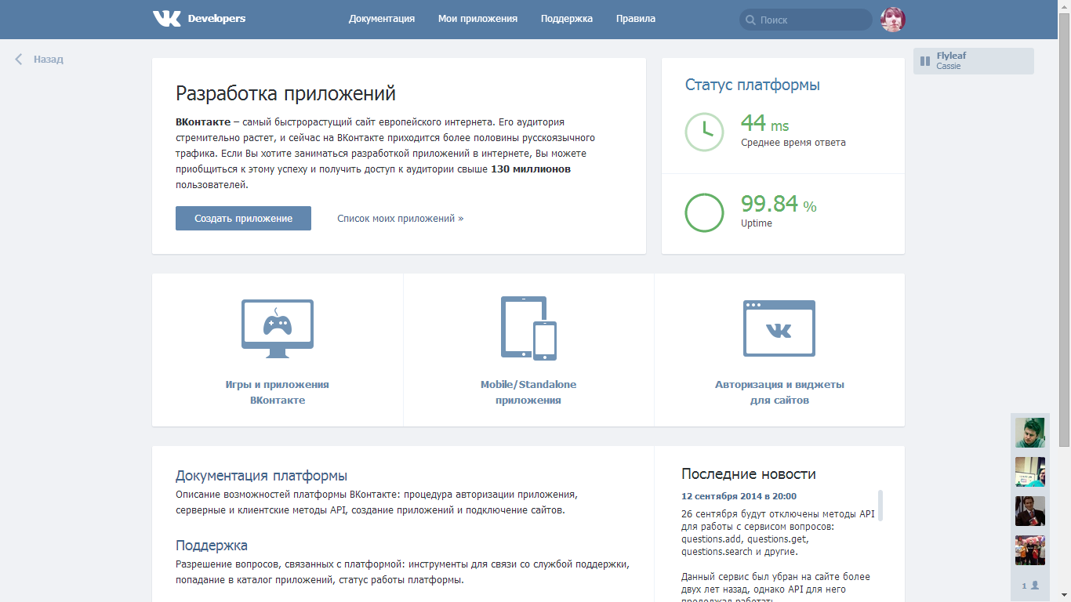Open the VK browser window widget icon
Viewport: 1071px width, 602px height.
[779, 328]
